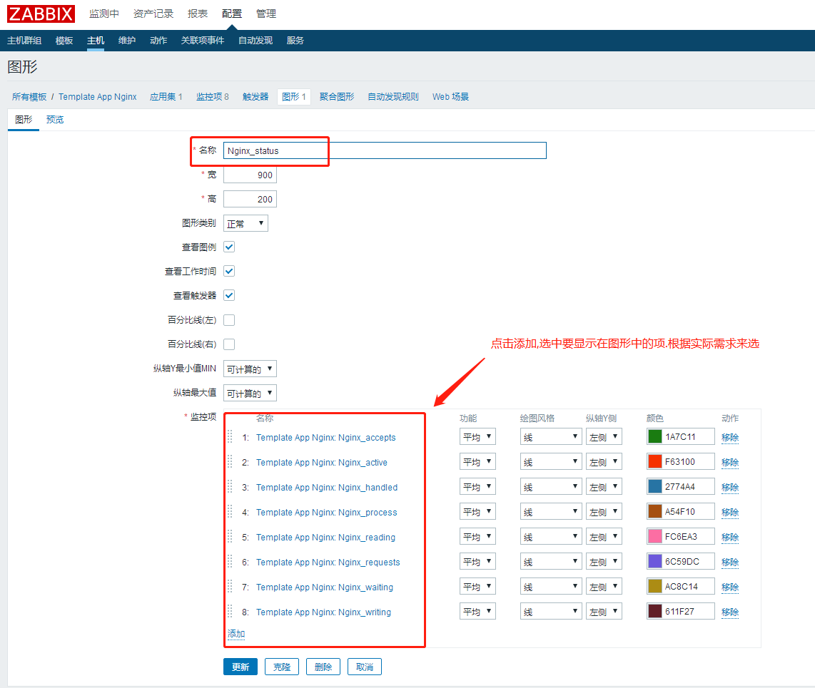Open the 所有模板 breadcrumb link
This screenshot has width=815, height=688.
coord(29,96)
